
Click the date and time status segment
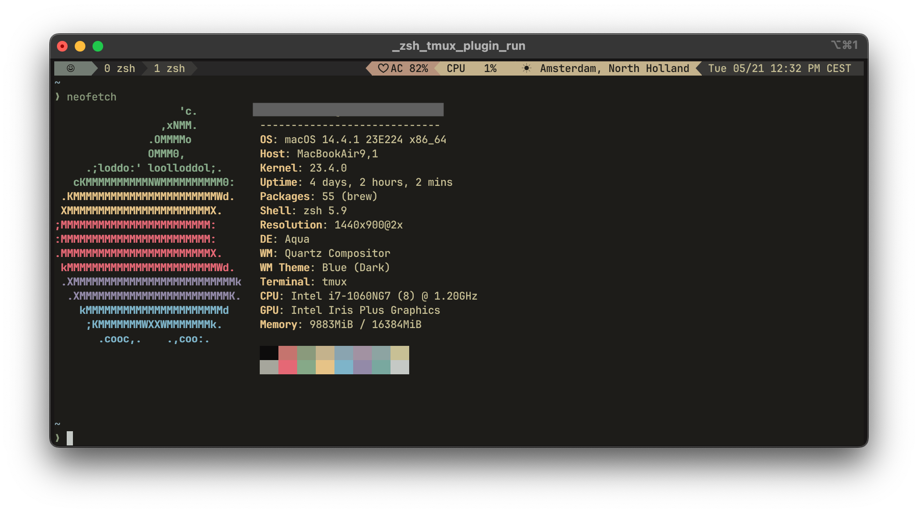[779, 68]
